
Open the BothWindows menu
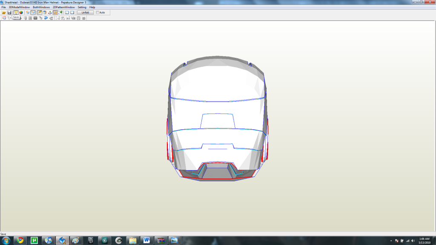[x=41, y=7]
